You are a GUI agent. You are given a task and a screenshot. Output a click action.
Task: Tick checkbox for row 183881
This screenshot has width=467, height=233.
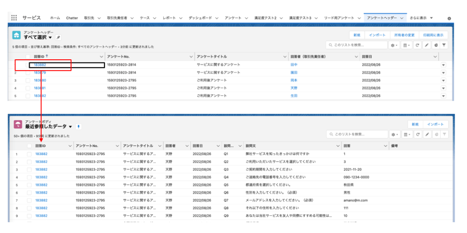click(28, 88)
